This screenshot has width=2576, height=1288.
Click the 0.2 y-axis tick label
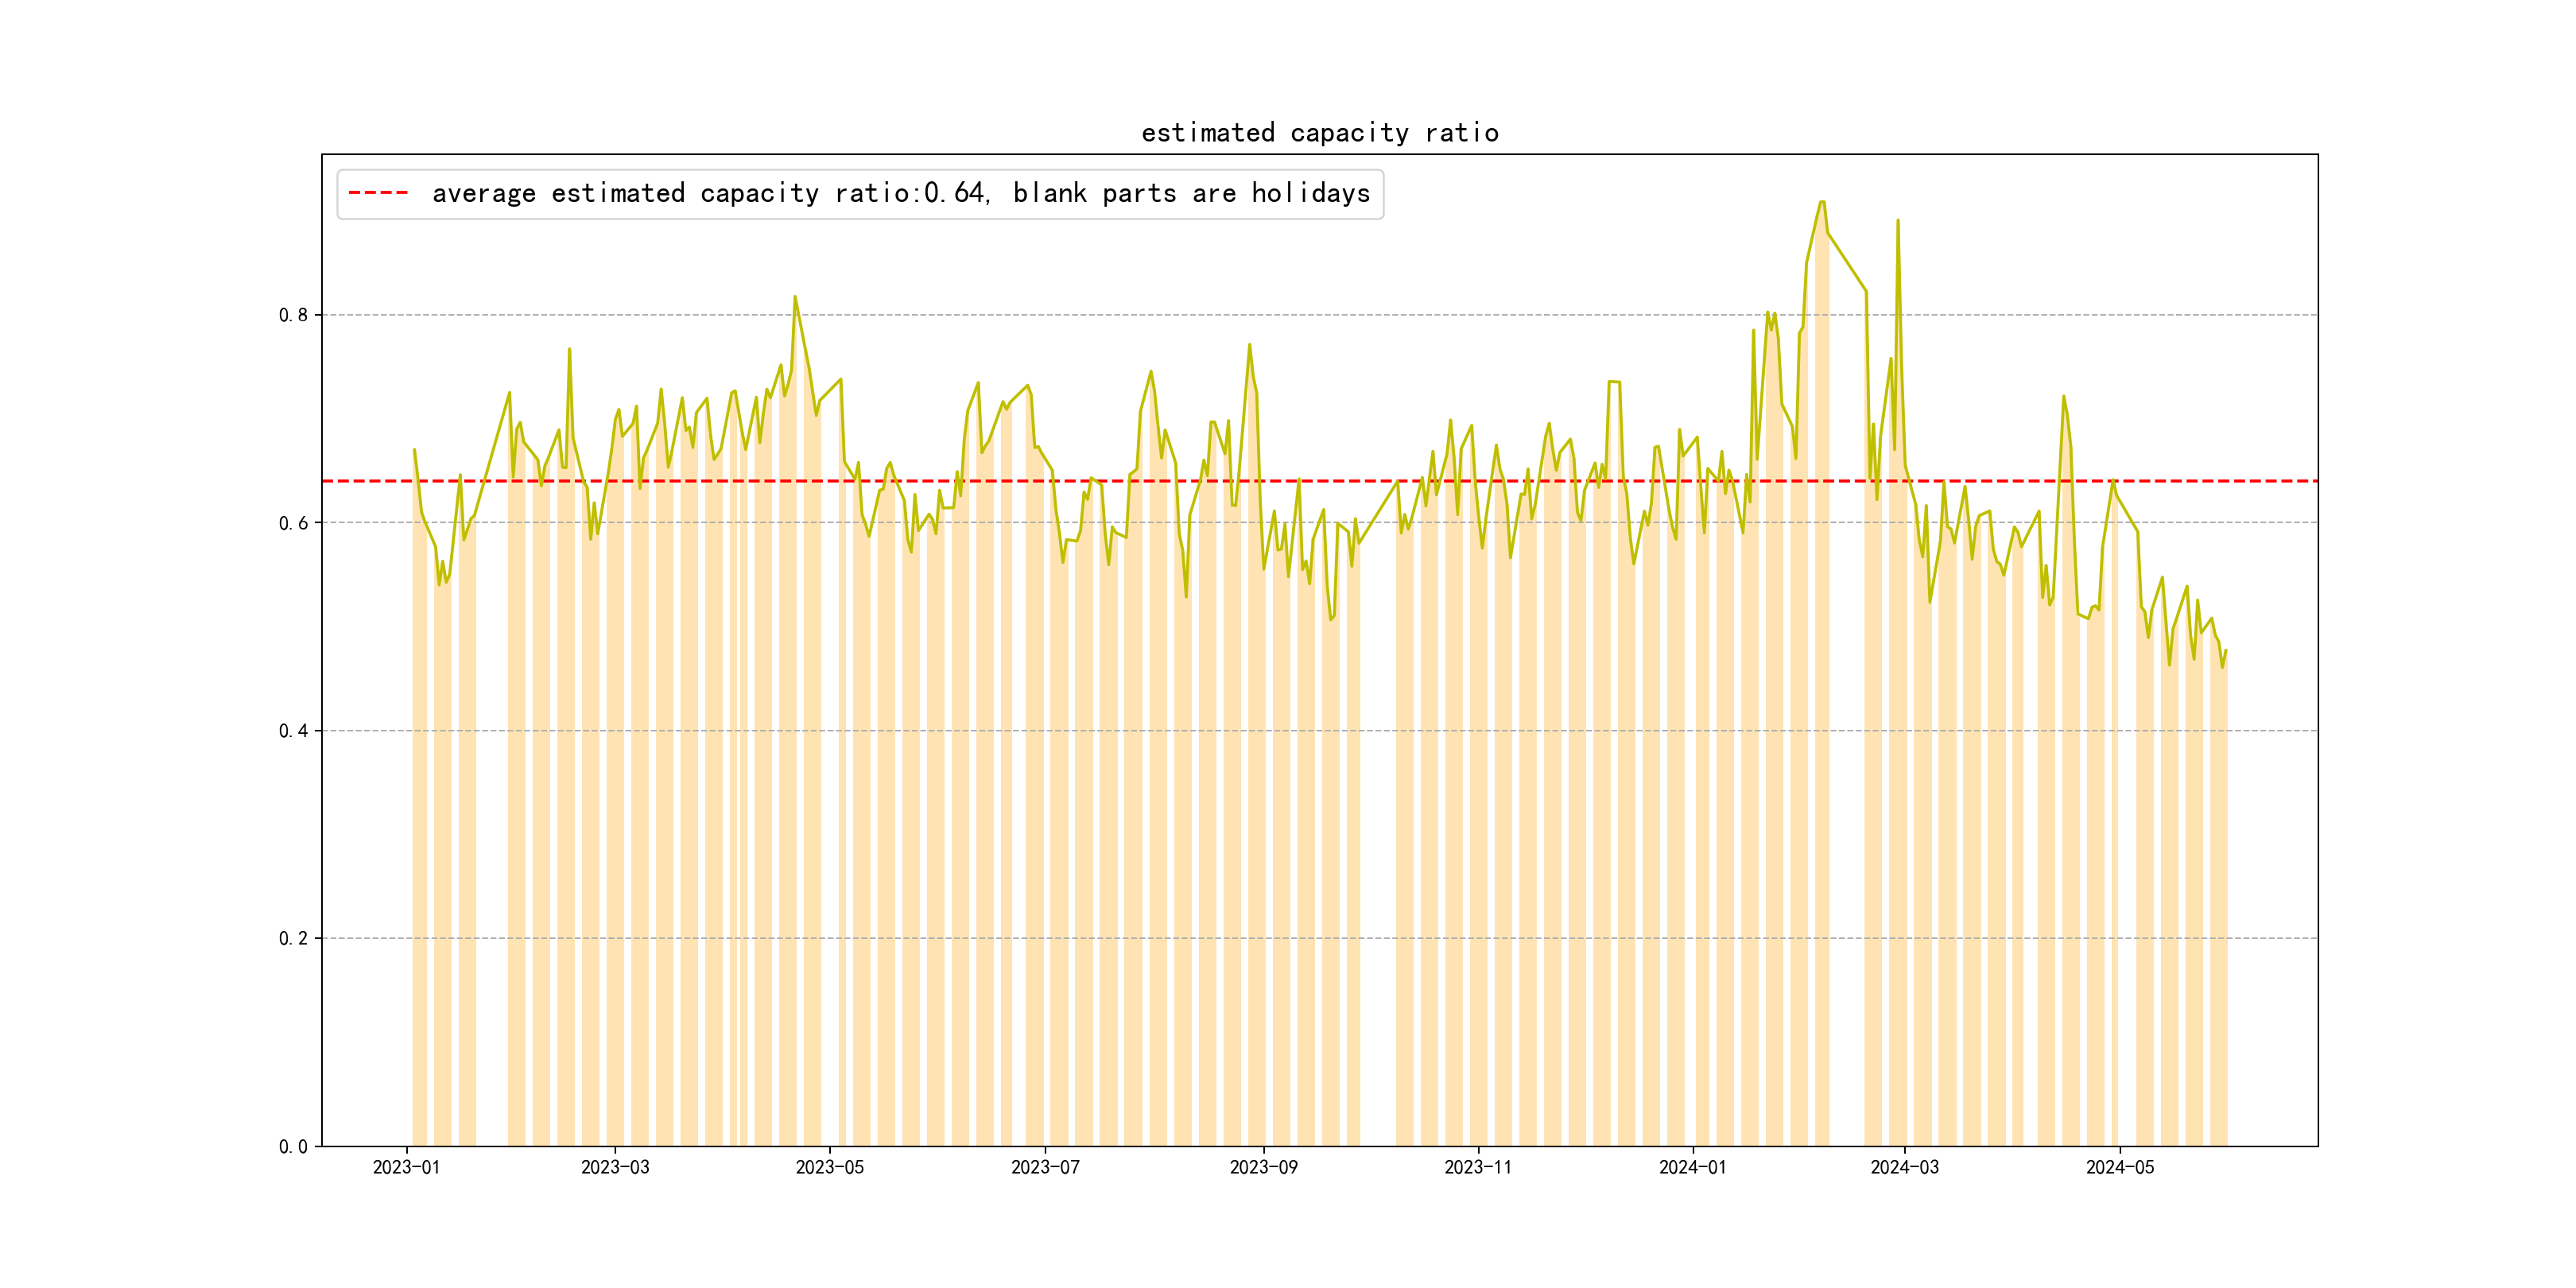pyautogui.click(x=293, y=938)
